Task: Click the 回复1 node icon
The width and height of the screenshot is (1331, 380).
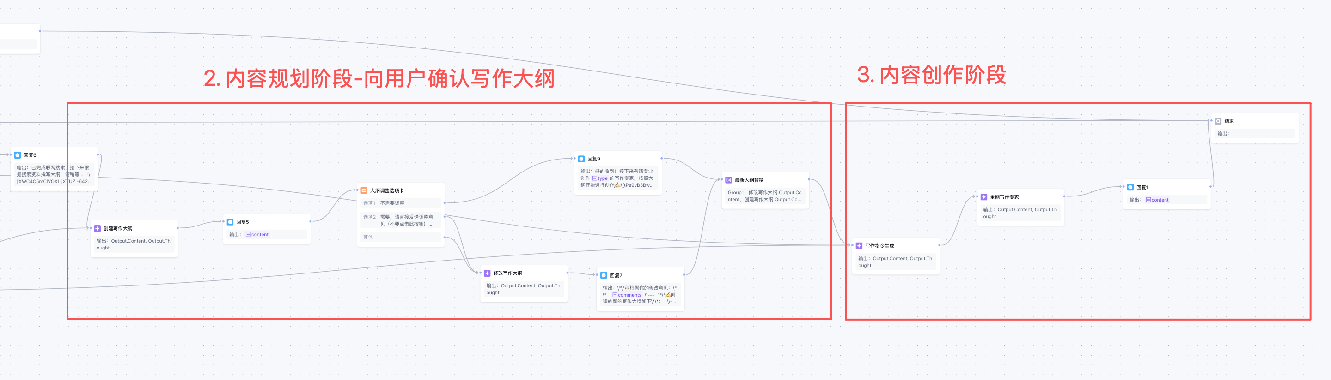Action: tap(1130, 187)
